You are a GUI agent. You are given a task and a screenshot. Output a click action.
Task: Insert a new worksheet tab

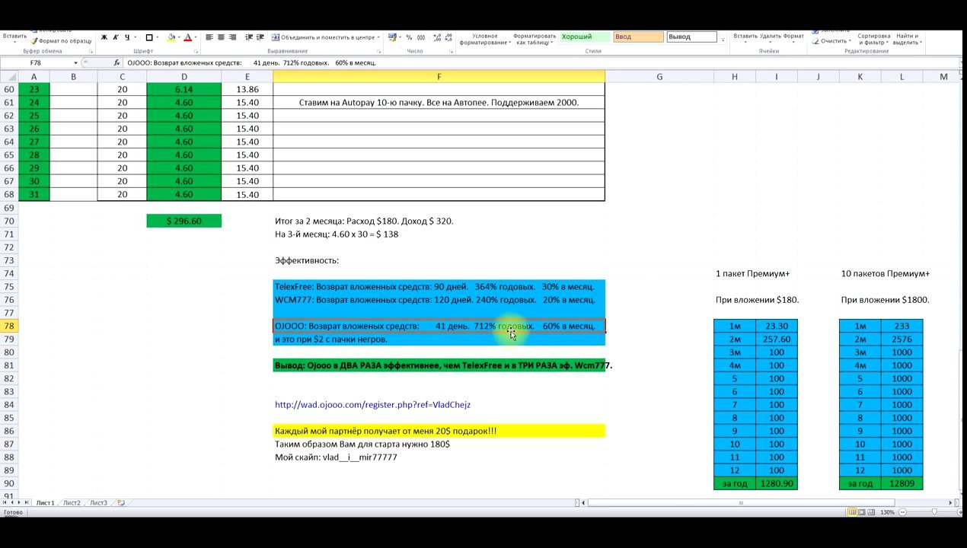point(121,503)
